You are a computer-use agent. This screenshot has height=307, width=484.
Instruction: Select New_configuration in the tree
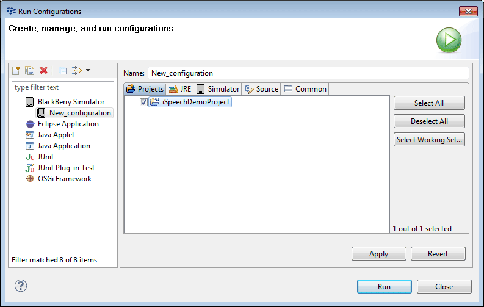(x=80, y=113)
